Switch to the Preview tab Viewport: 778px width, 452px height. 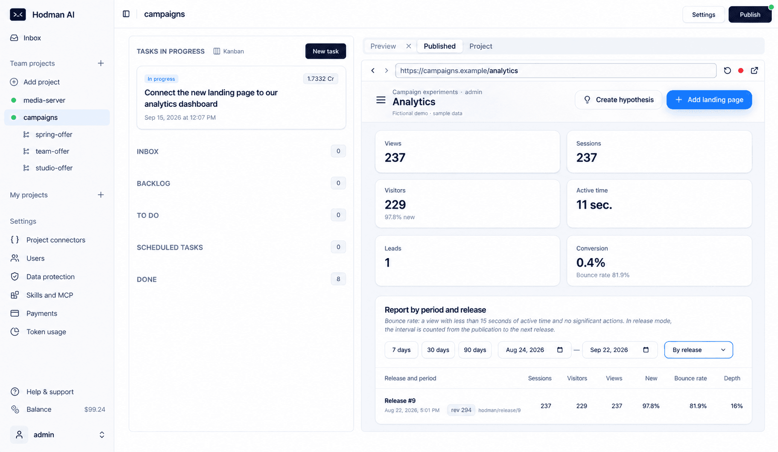pyautogui.click(x=383, y=46)
